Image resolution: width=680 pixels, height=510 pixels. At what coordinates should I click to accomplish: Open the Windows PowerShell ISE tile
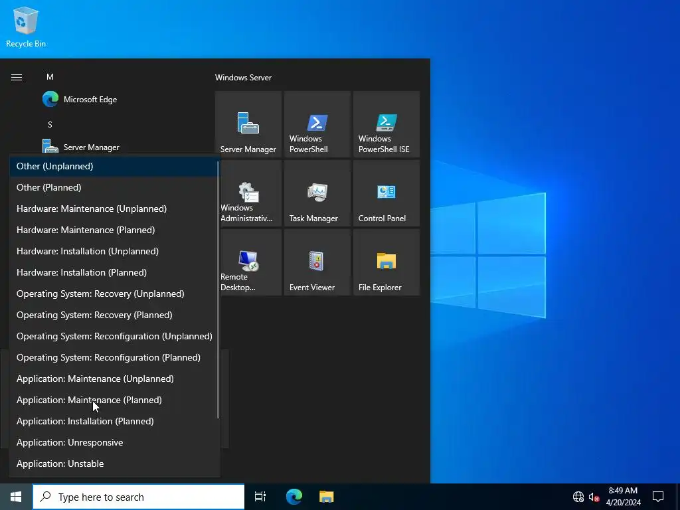tap(386, 124)
